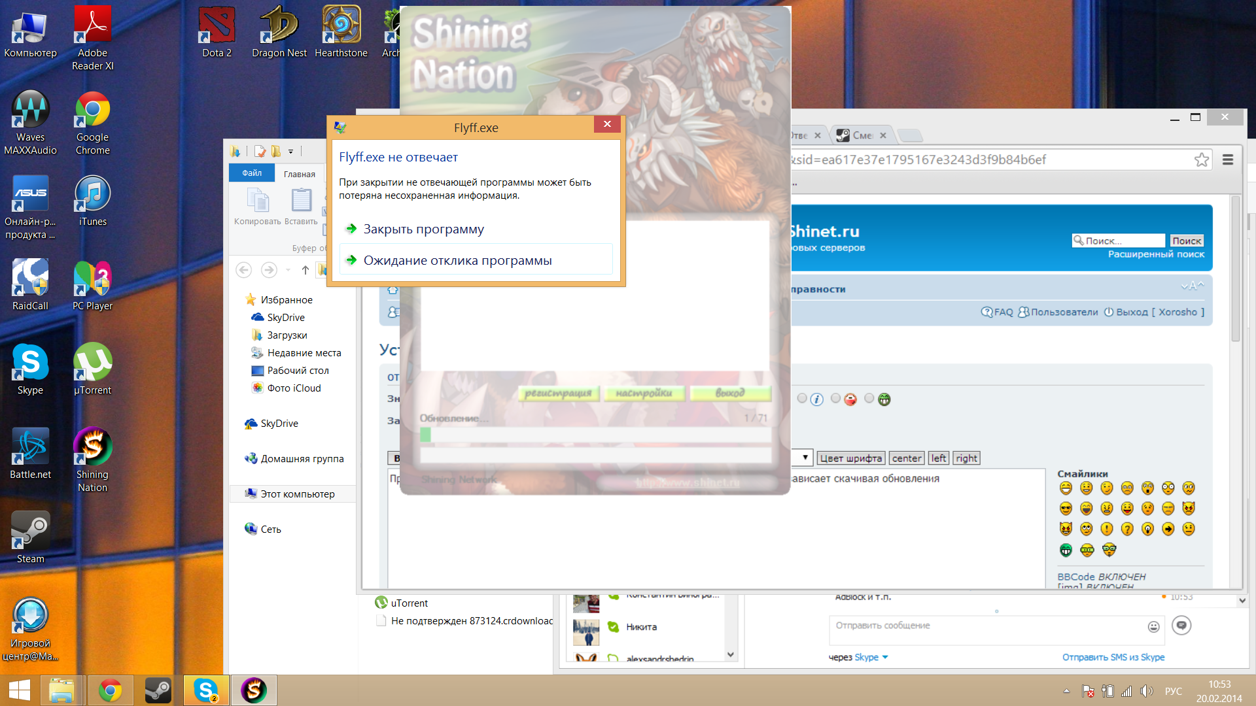1256x706 pixels.
Task: Open Adobe Reader XI shortcut
Action: pos(92,38)
